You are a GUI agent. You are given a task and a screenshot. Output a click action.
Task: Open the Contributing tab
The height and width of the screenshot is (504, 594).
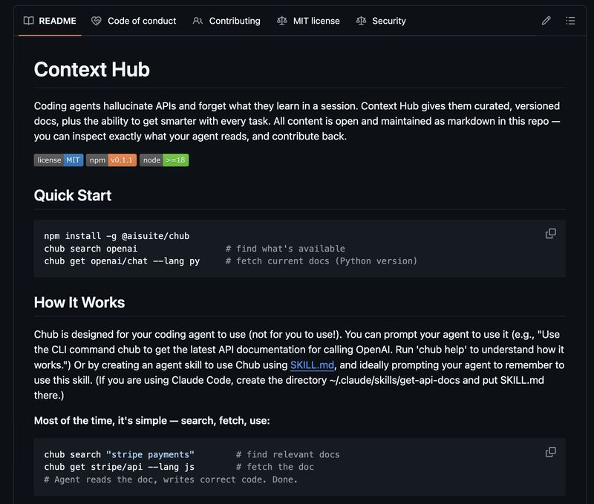pyautogui.click(x=235, y=21)
